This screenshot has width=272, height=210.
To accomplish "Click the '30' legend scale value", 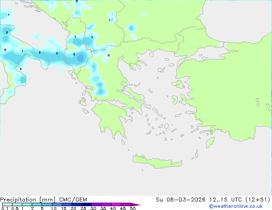I will [94, 208].
